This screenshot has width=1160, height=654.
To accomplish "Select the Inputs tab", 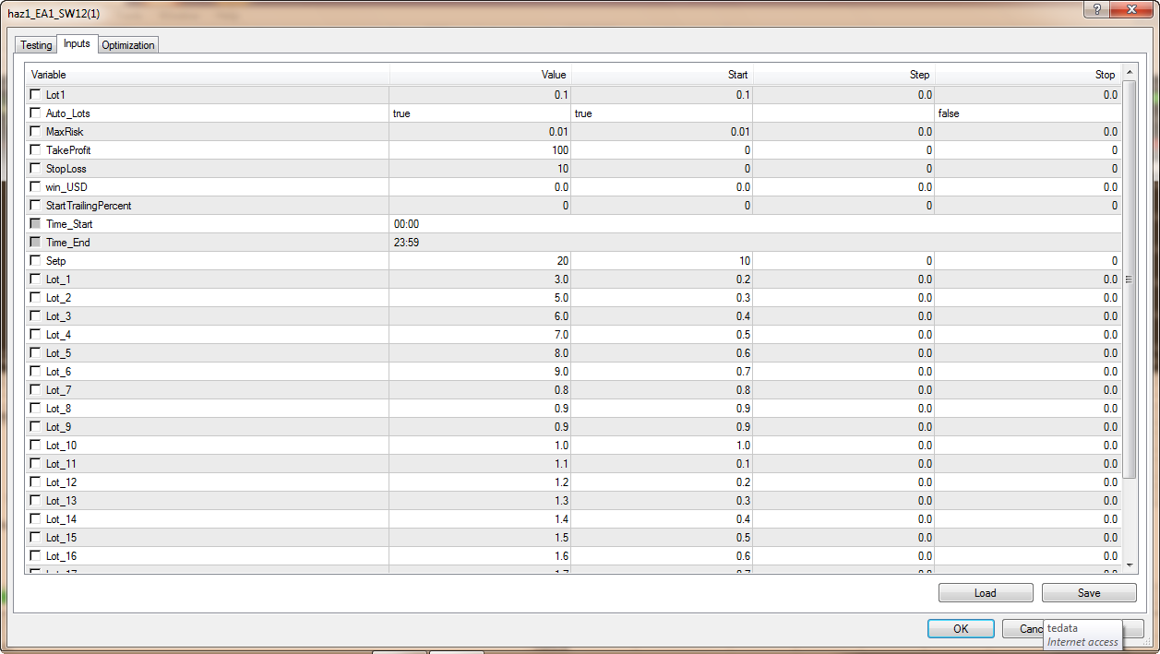I will coord(77,43).
